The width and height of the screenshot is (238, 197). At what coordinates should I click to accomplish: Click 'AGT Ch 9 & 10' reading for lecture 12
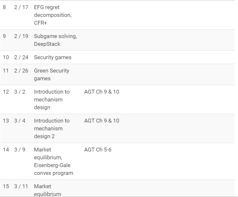pyautogui.click(x=102, y=92)
